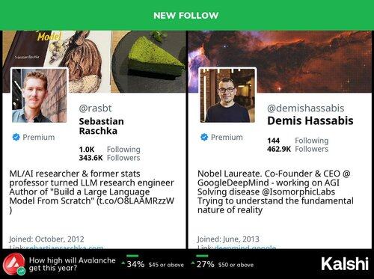Open Sebastian Raschka's 343.6K Followers list

click(109, 158)
